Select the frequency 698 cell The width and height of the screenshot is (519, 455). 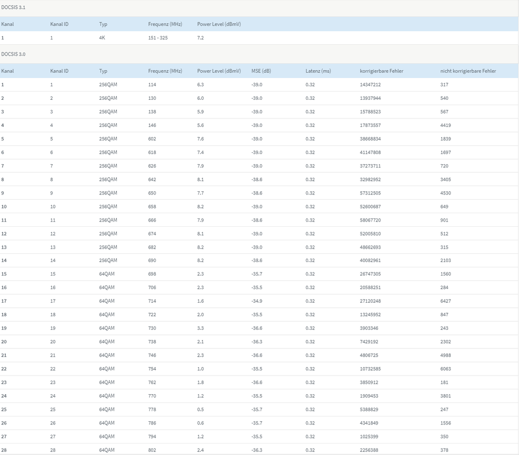[152, 274]
